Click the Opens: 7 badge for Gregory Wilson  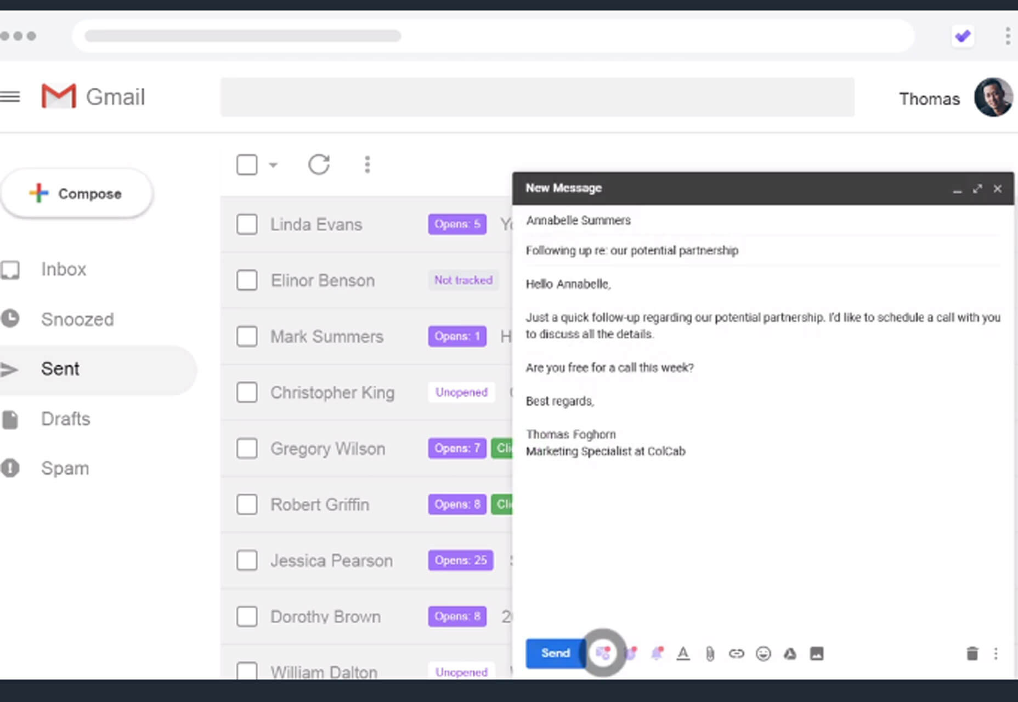click(x=457, y=448)
